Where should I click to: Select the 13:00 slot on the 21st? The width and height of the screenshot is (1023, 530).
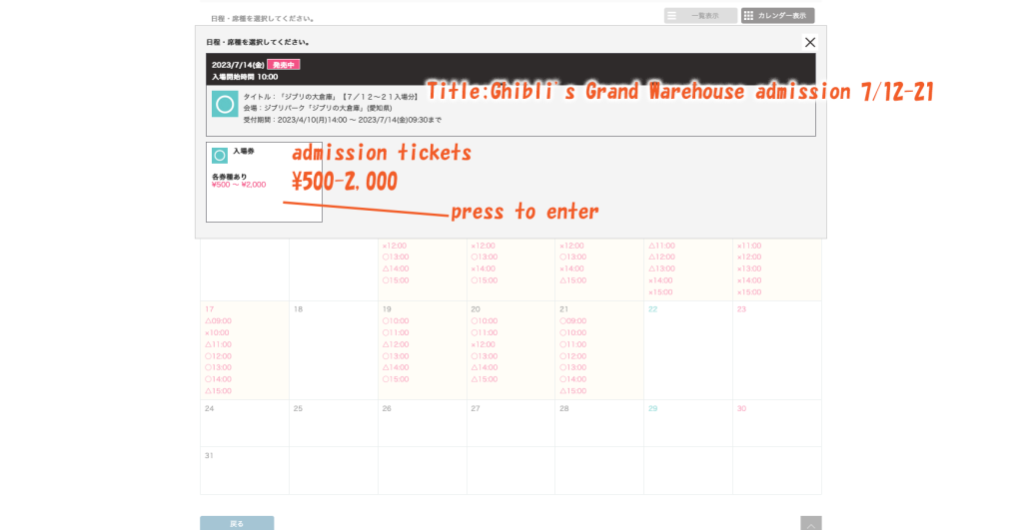pyautogui.click(x=573, y=367)
